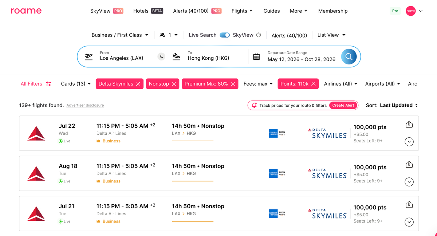
Task: Click American Express icon on Jul 21 row
Action: tap(273, 213)
